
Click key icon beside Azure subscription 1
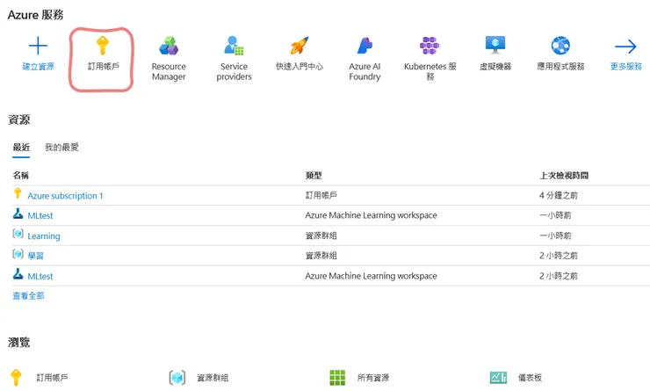tap(18, 193)
